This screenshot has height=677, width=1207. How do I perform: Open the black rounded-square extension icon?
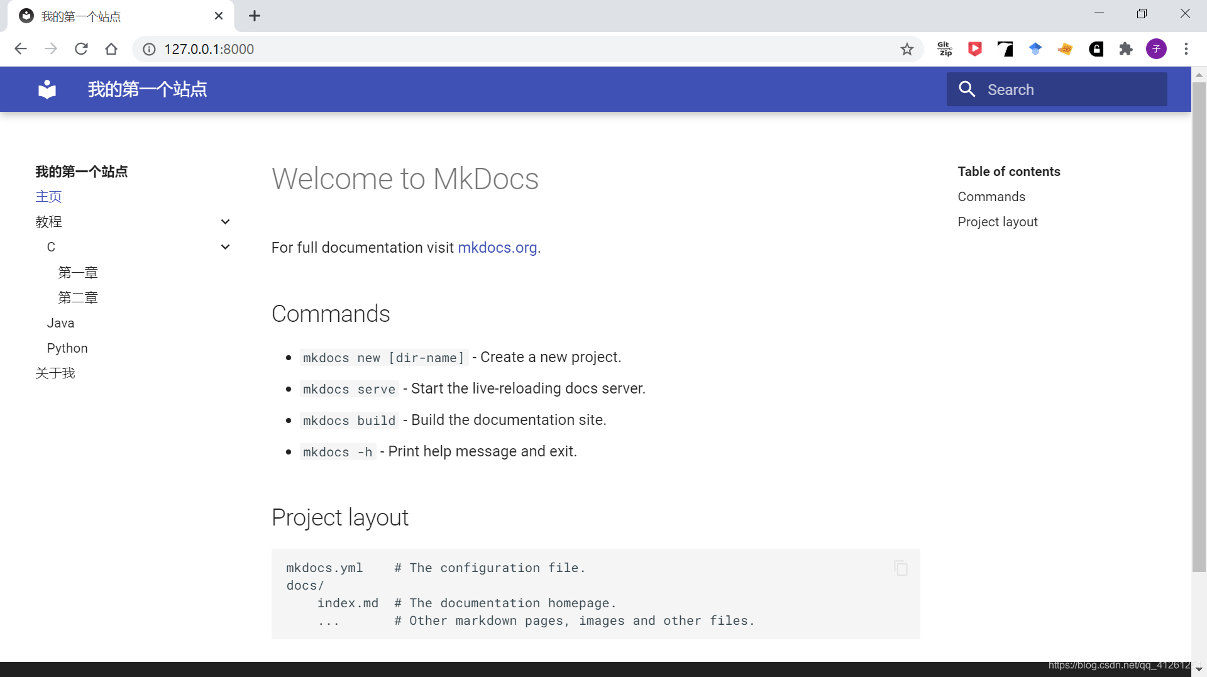click(1096, 49)
